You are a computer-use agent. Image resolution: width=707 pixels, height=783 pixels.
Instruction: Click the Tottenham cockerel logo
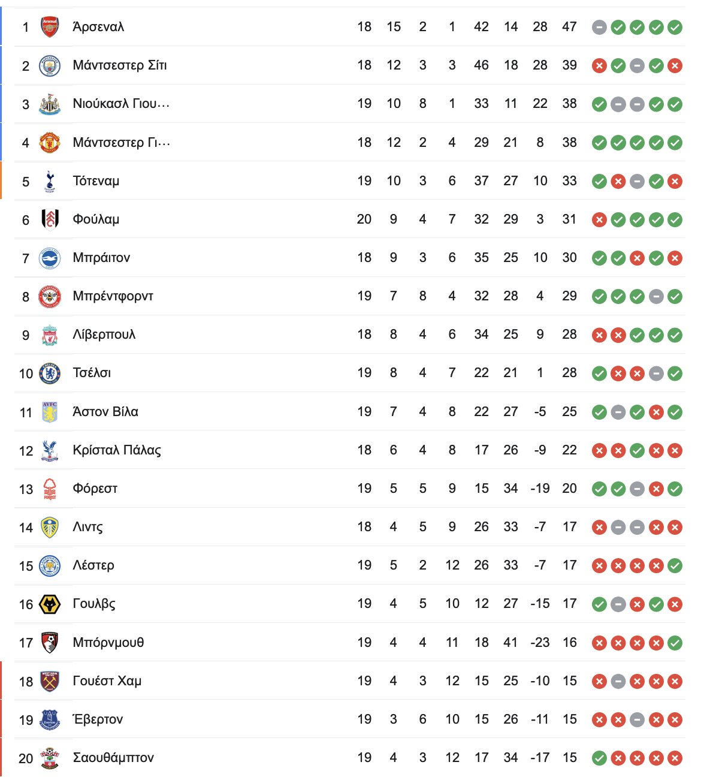point(50,181)
